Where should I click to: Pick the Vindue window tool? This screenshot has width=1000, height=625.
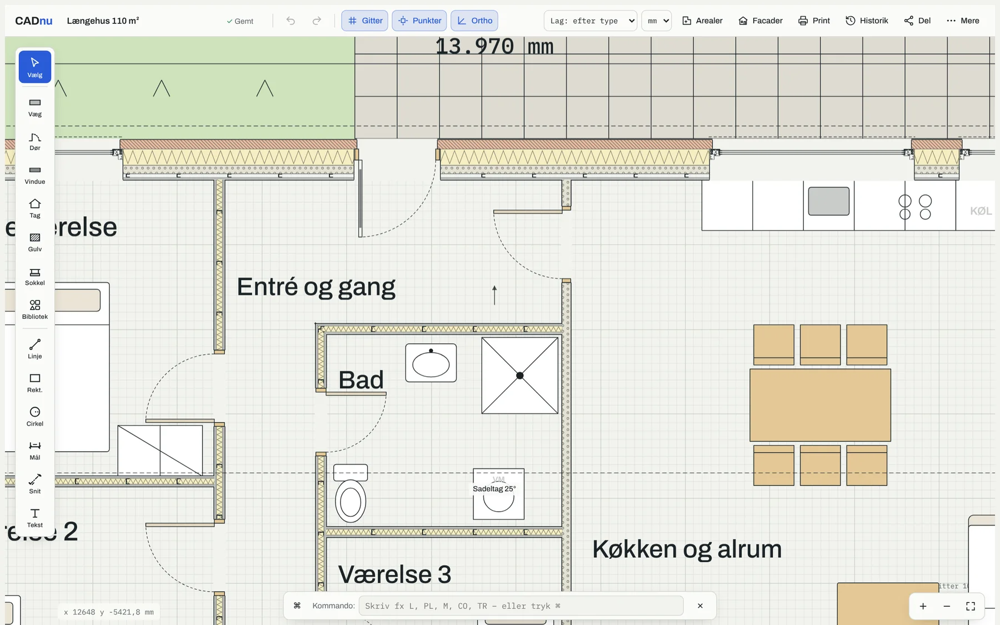coord(35,175)
